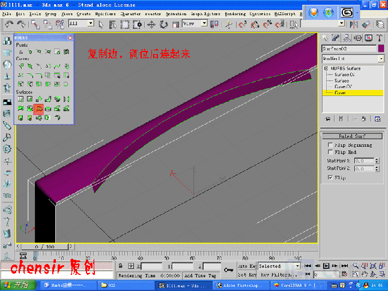
Task: Close the NURBS floating toolbox
Action: click(70, 38)
